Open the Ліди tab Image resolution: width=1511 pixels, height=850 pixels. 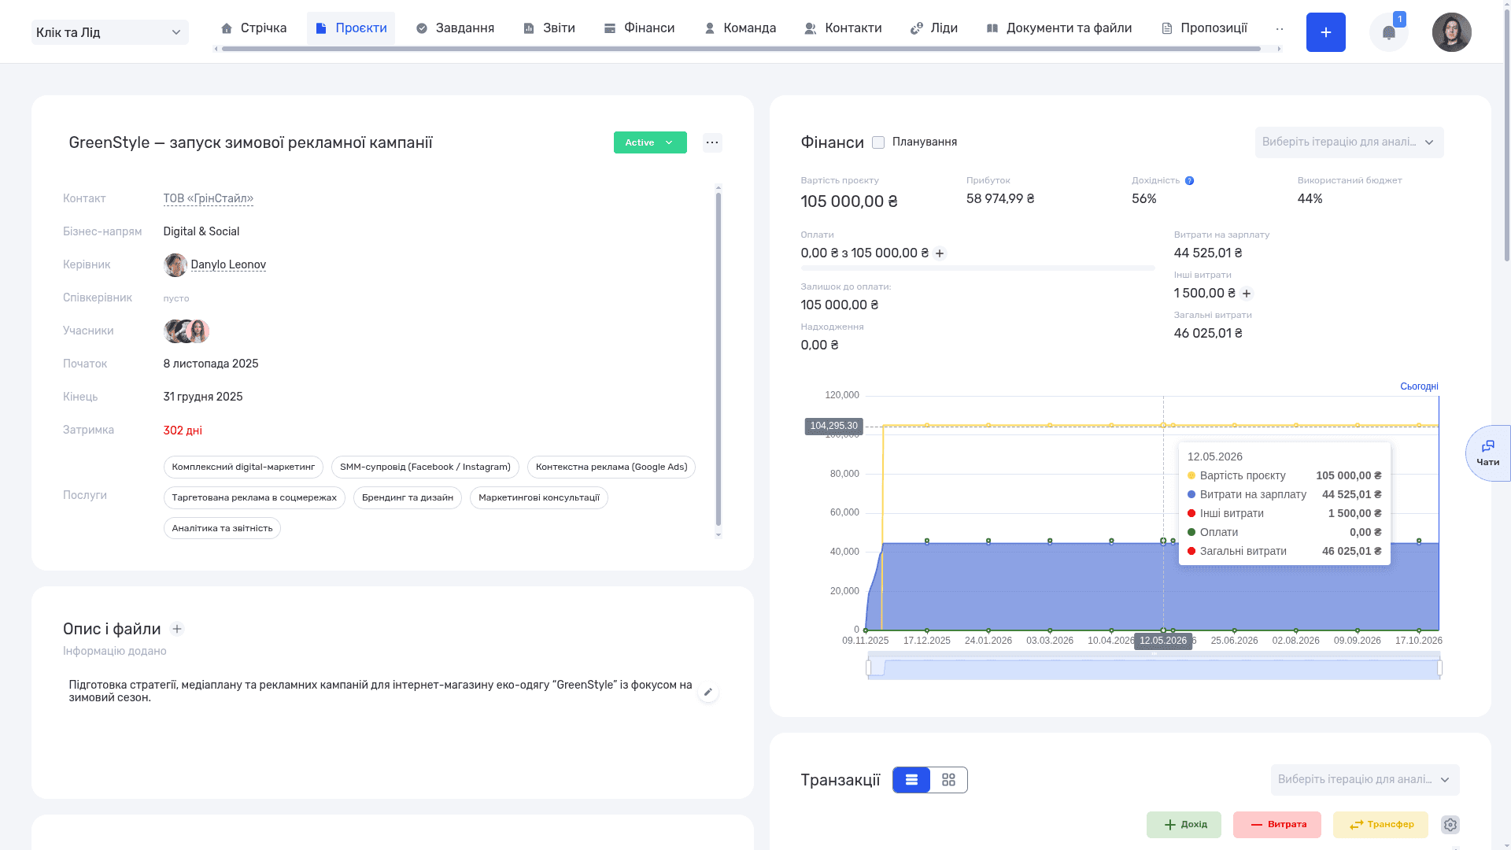934,28
